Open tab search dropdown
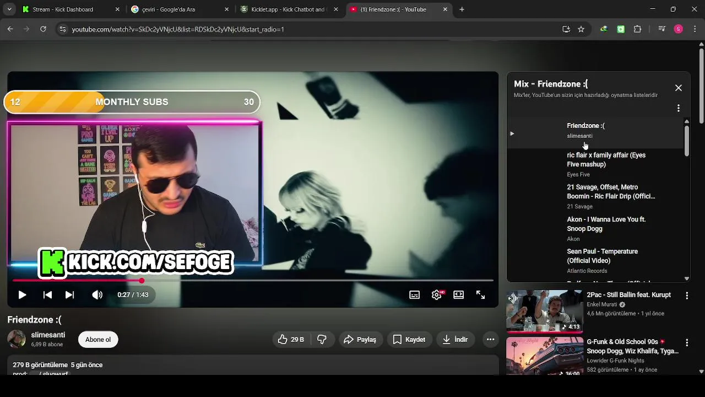 (9, 9)
